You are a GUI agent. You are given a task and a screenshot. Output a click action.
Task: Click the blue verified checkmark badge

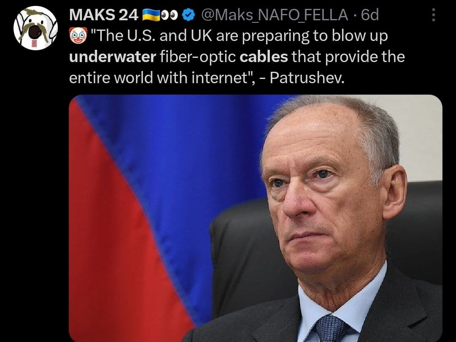point(188,15)
